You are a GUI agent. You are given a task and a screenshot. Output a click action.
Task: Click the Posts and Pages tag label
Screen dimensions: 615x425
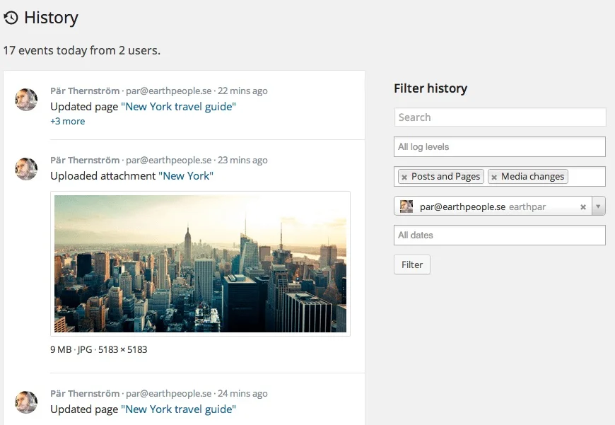445,177
